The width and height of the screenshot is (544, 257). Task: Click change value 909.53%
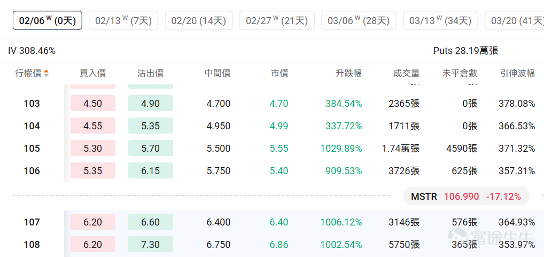[344, 170]
